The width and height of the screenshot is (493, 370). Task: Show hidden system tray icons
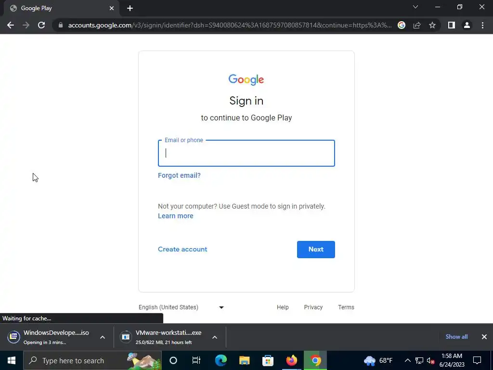(x=407, y=360)
